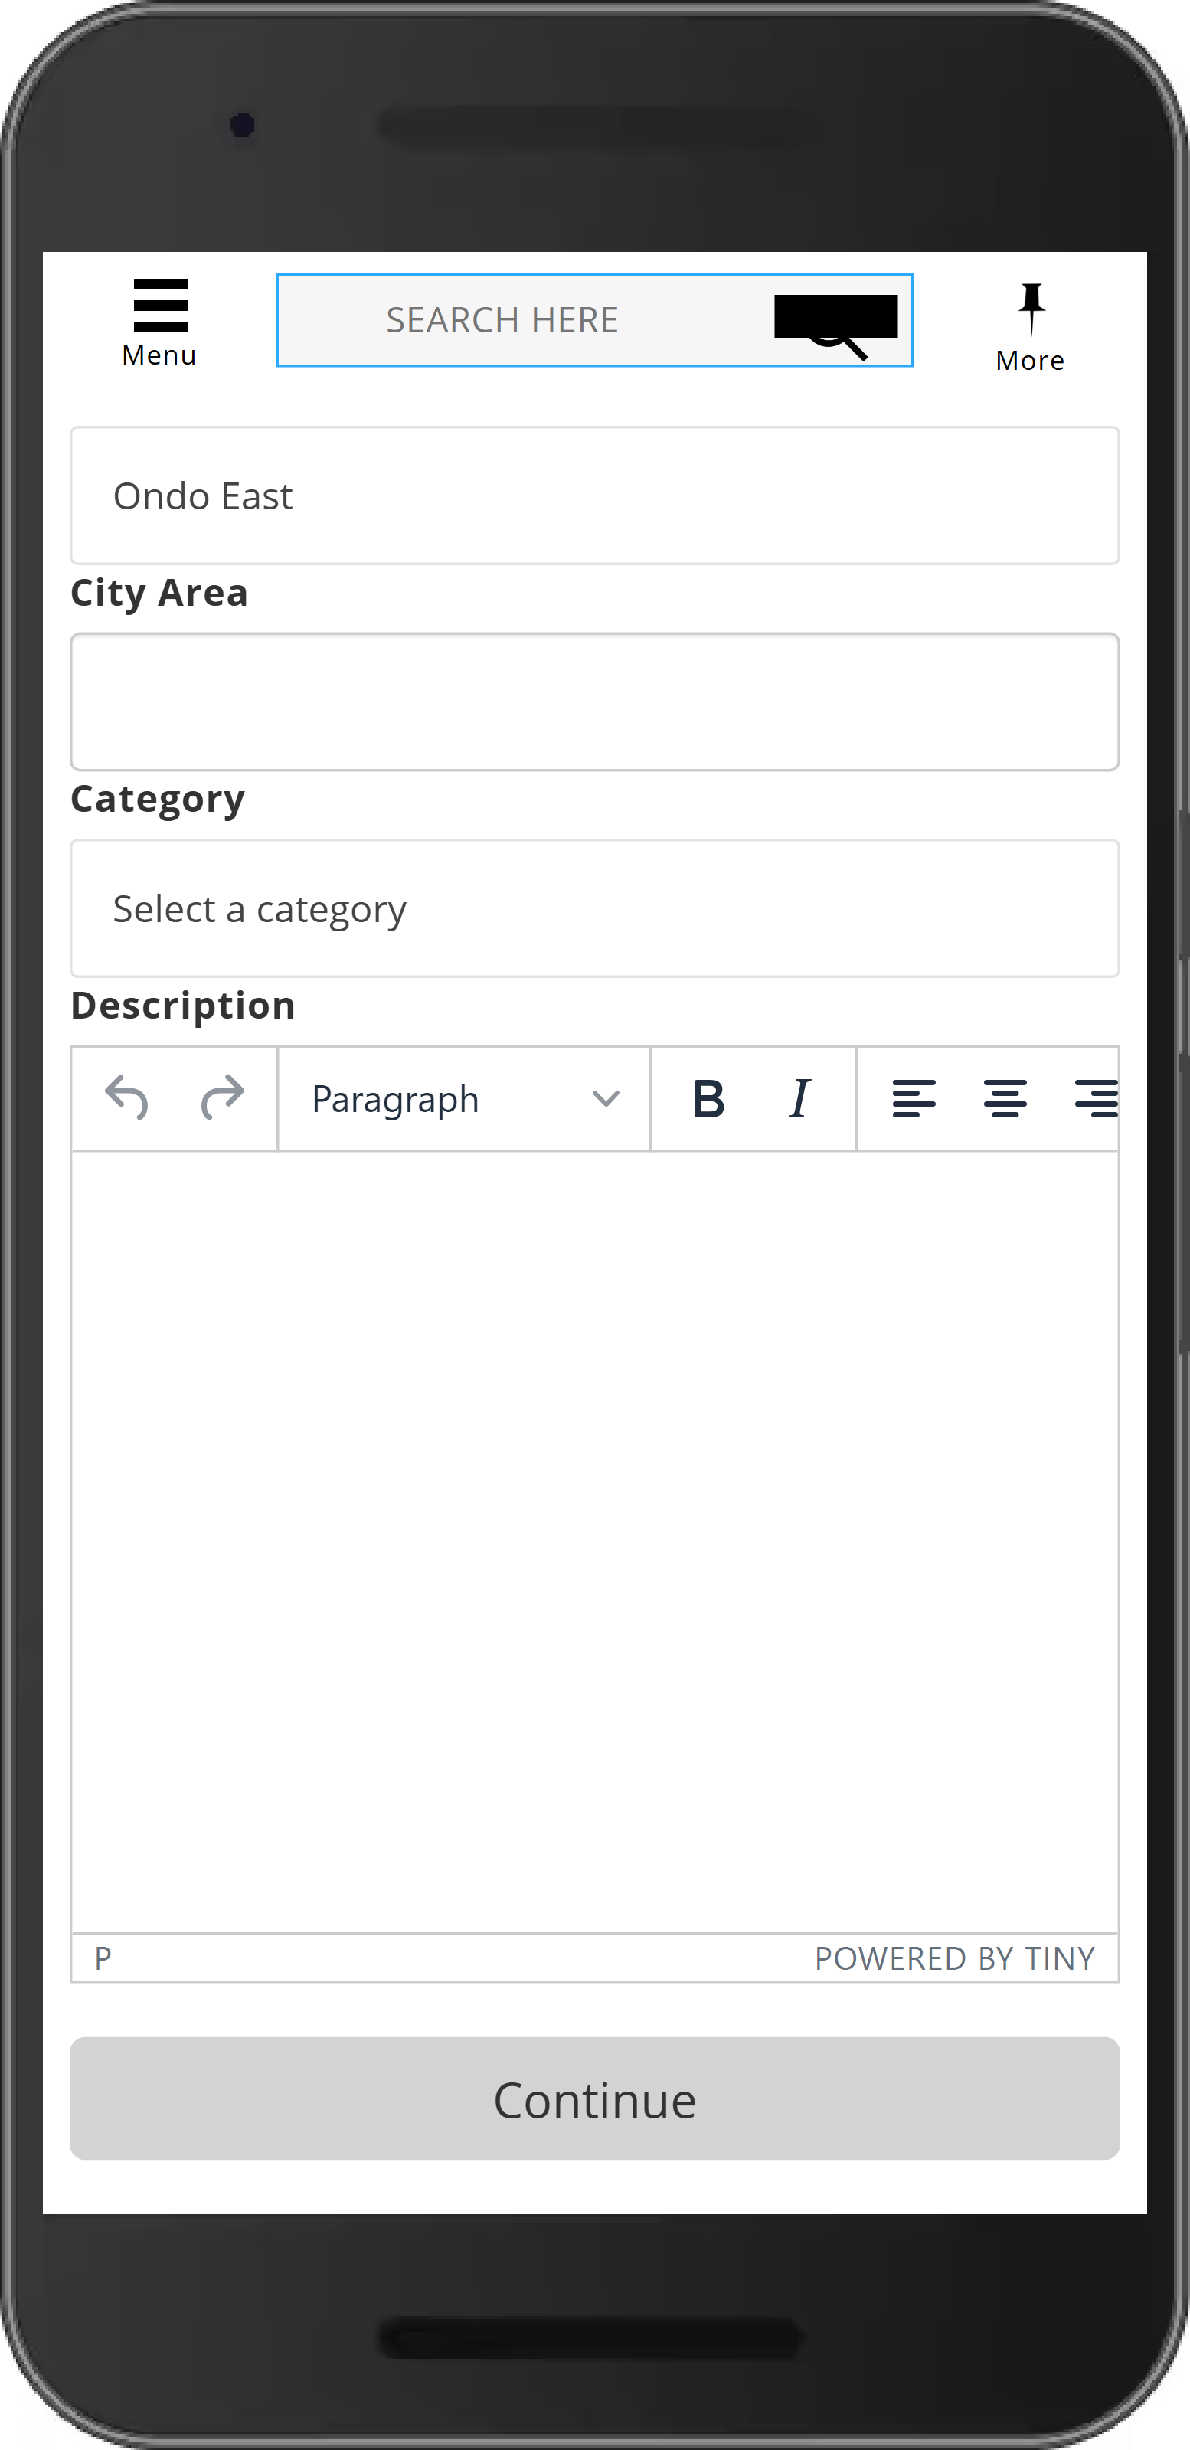Open the hamburger Menu icon
This screenshot has height=2450, width=1190.
[x=160, y=306]
